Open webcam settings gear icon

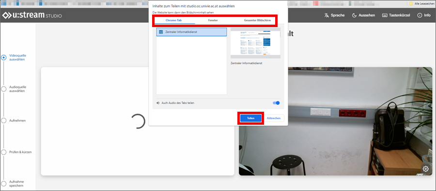coord(425,168)
